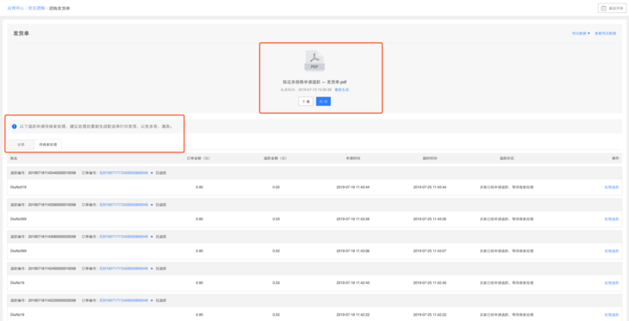The width and height of the screenshot is (629, 321).
Task: Click the blue 打印 button
Action: [x=323, y=102]
